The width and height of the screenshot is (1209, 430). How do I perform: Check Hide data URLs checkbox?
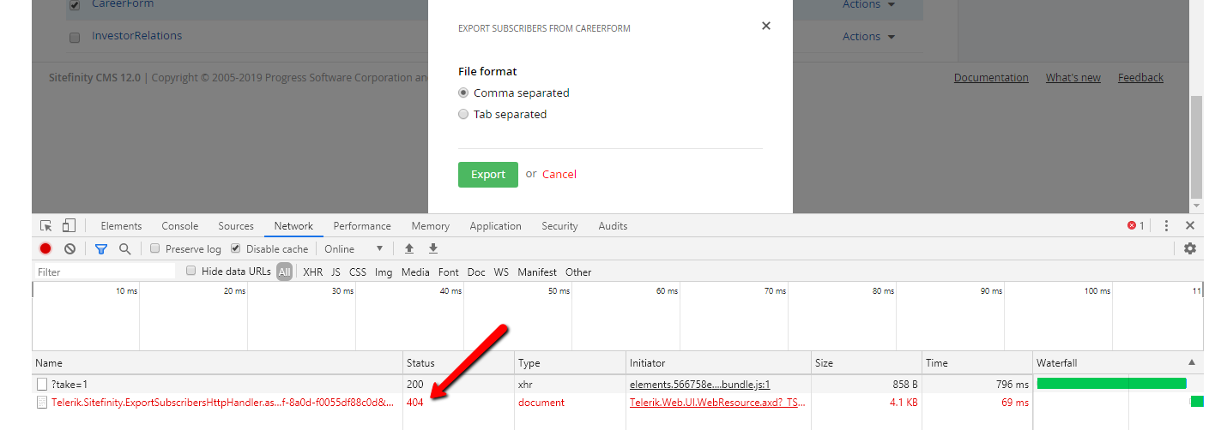191,272
